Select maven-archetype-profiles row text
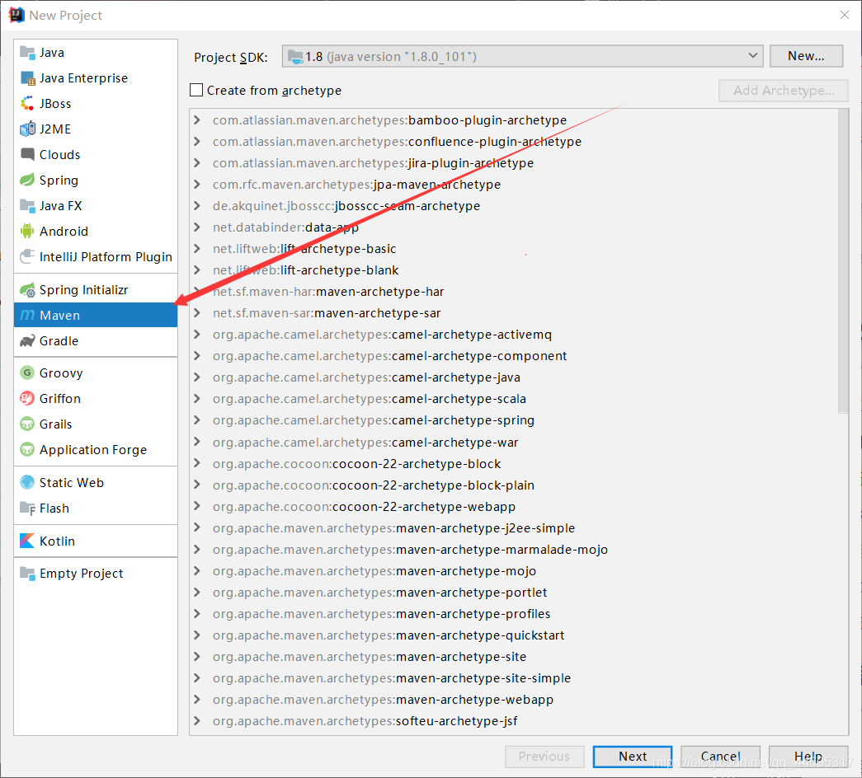The width and height of the screenshot is (862, 778). (x=382, y=614)
